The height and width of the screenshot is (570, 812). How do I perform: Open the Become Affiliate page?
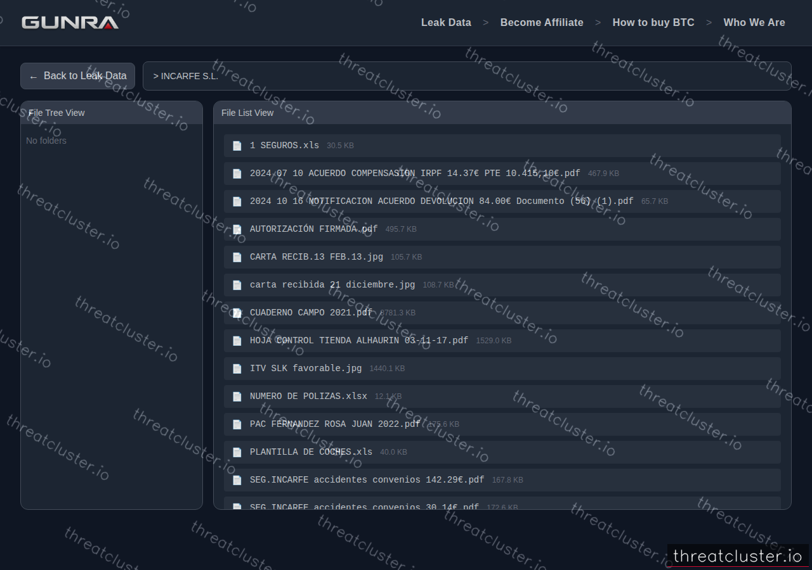542,22
